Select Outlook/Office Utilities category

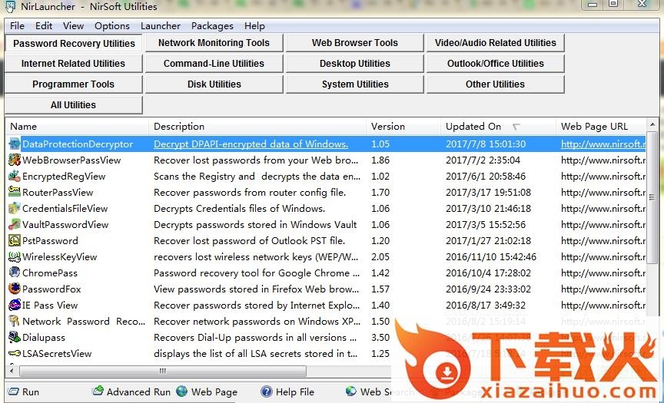pos(496,64)
